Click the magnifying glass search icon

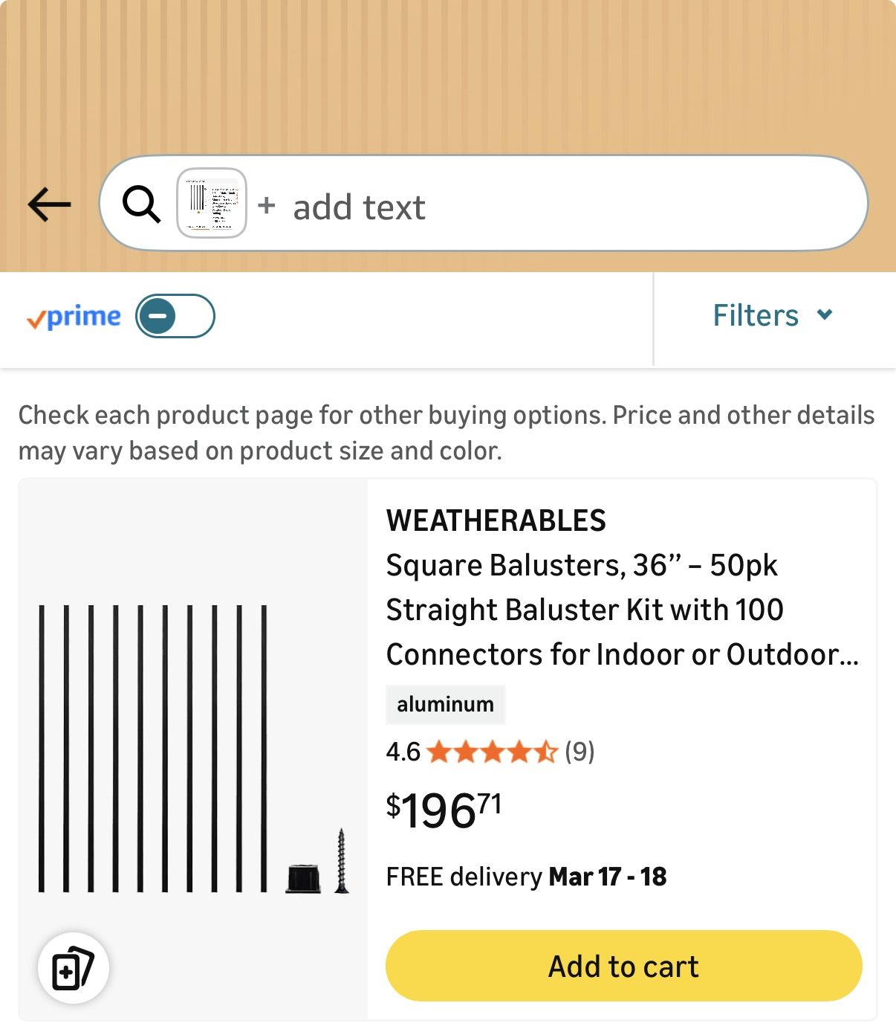point(141,204)
